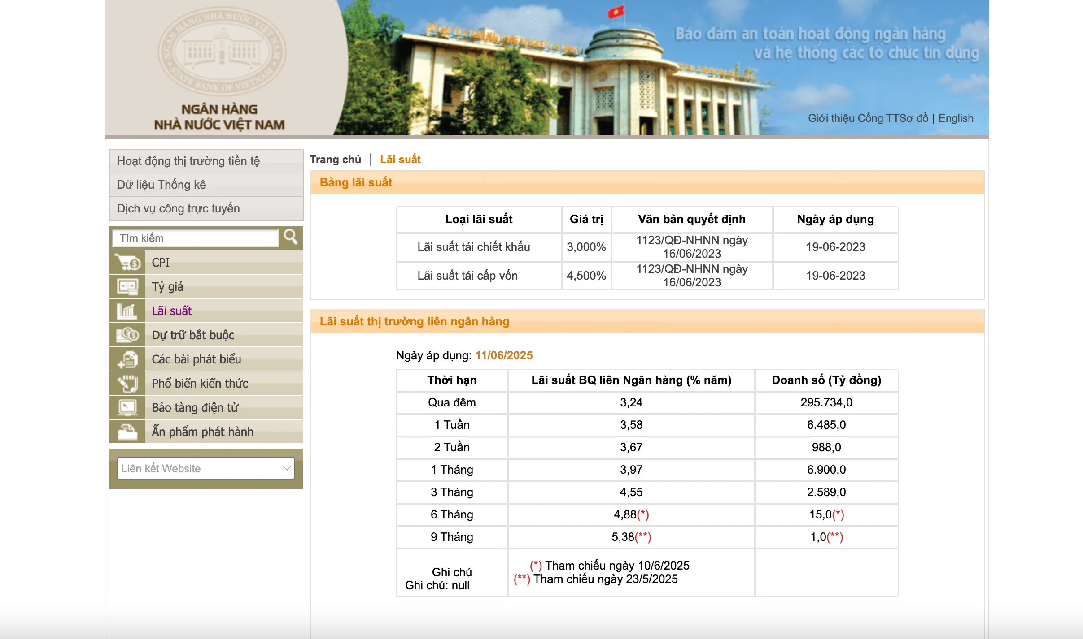Click the search magnifier icon
This screenshot has height=639, width=1083.
tap(291, 237)
